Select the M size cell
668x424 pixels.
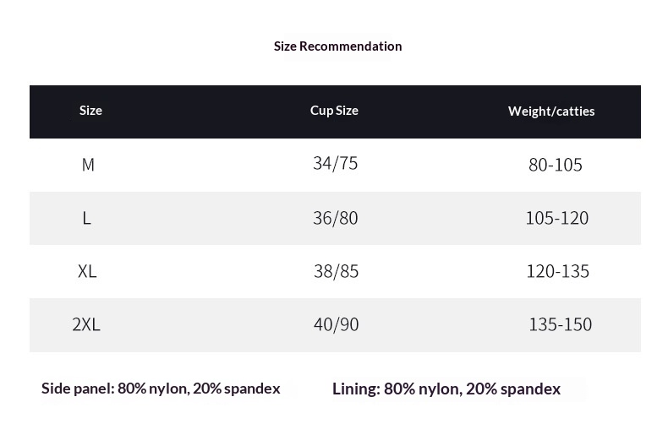pyautogui.click(x=88, y=165)
